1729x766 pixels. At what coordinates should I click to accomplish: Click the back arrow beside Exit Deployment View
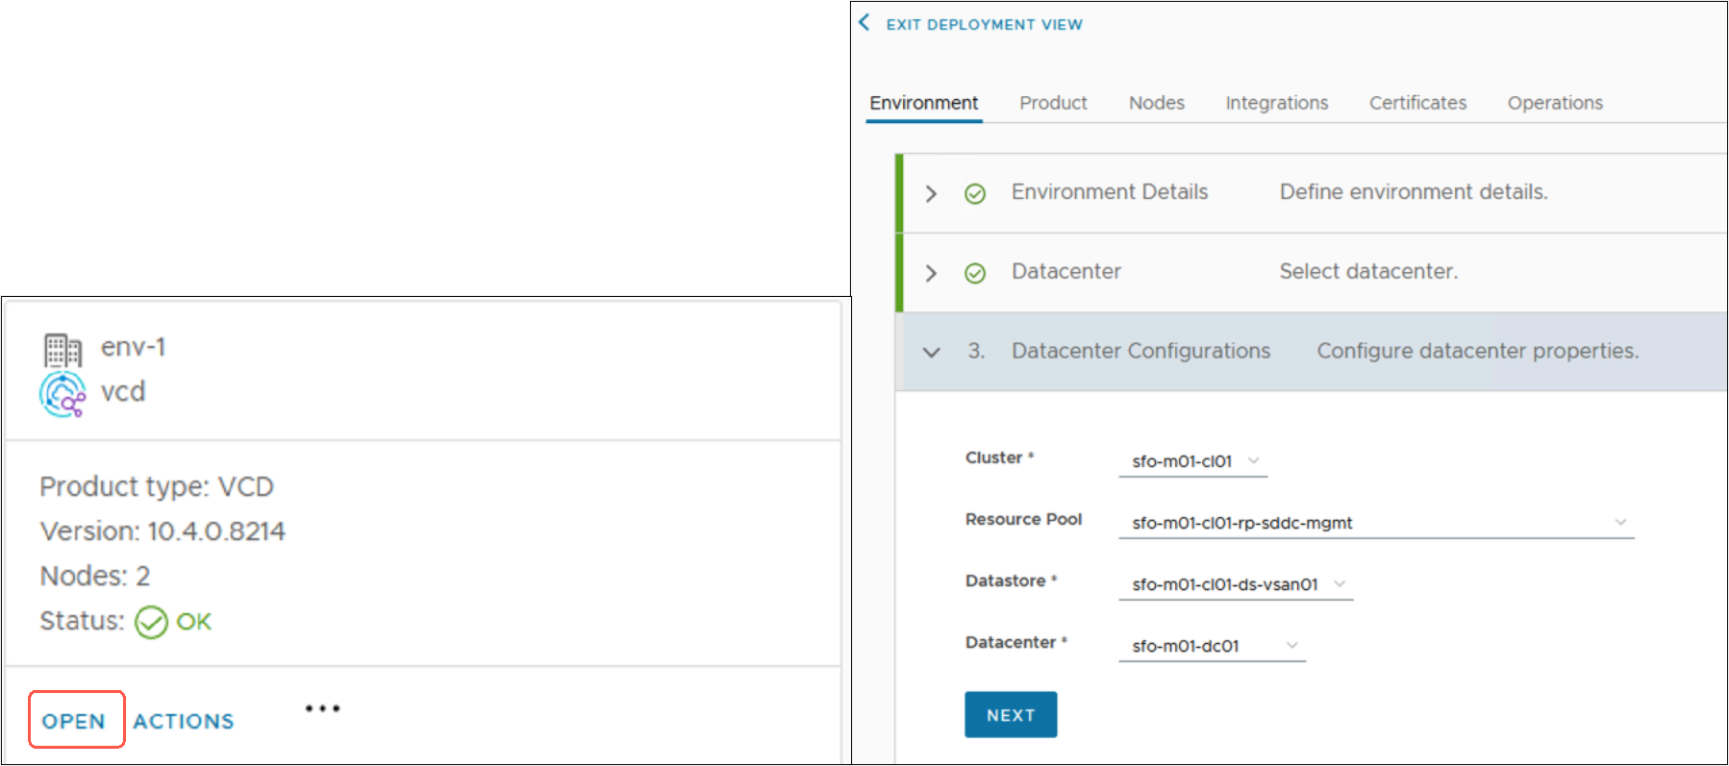[864, 23]
